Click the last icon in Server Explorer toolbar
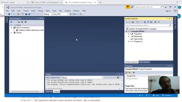 click(26, 22)
